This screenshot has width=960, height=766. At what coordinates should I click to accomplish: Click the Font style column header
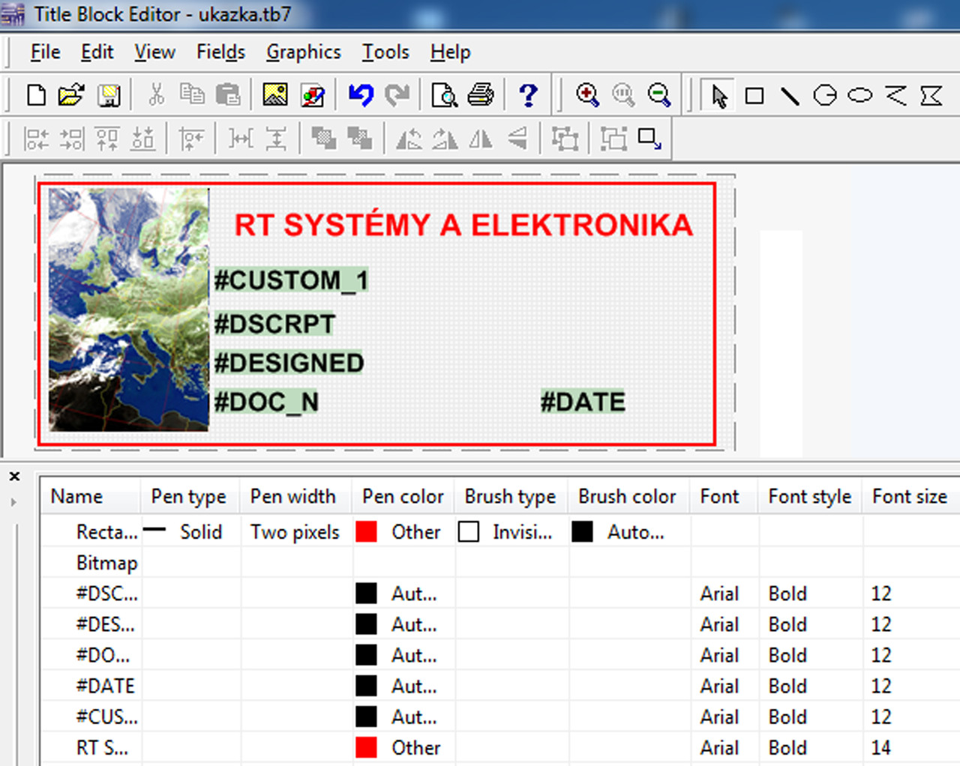click(811, 496)
